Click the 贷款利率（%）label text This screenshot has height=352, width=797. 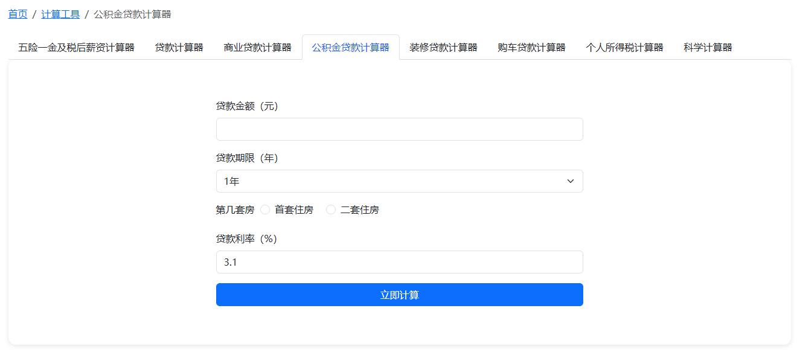click(x=246, y=238)
